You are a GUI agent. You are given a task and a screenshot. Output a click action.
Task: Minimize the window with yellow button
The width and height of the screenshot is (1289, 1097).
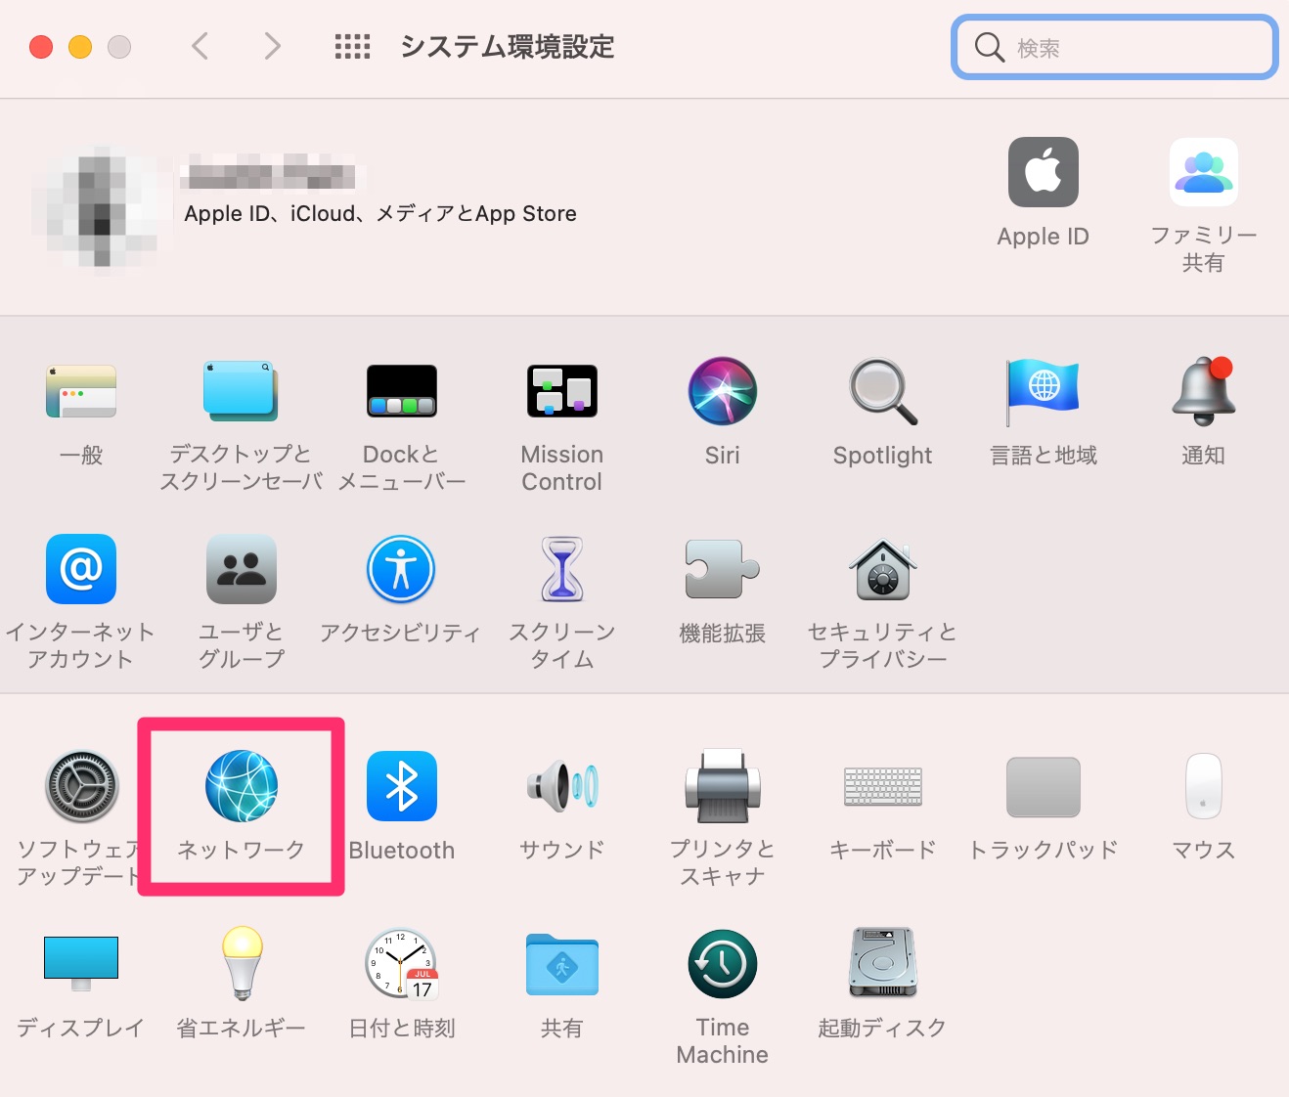80,47
